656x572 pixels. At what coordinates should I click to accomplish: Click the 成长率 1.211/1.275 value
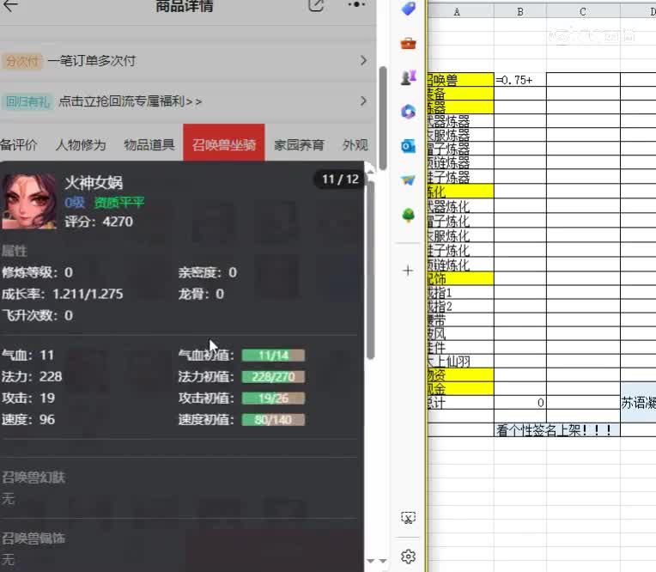88,295
